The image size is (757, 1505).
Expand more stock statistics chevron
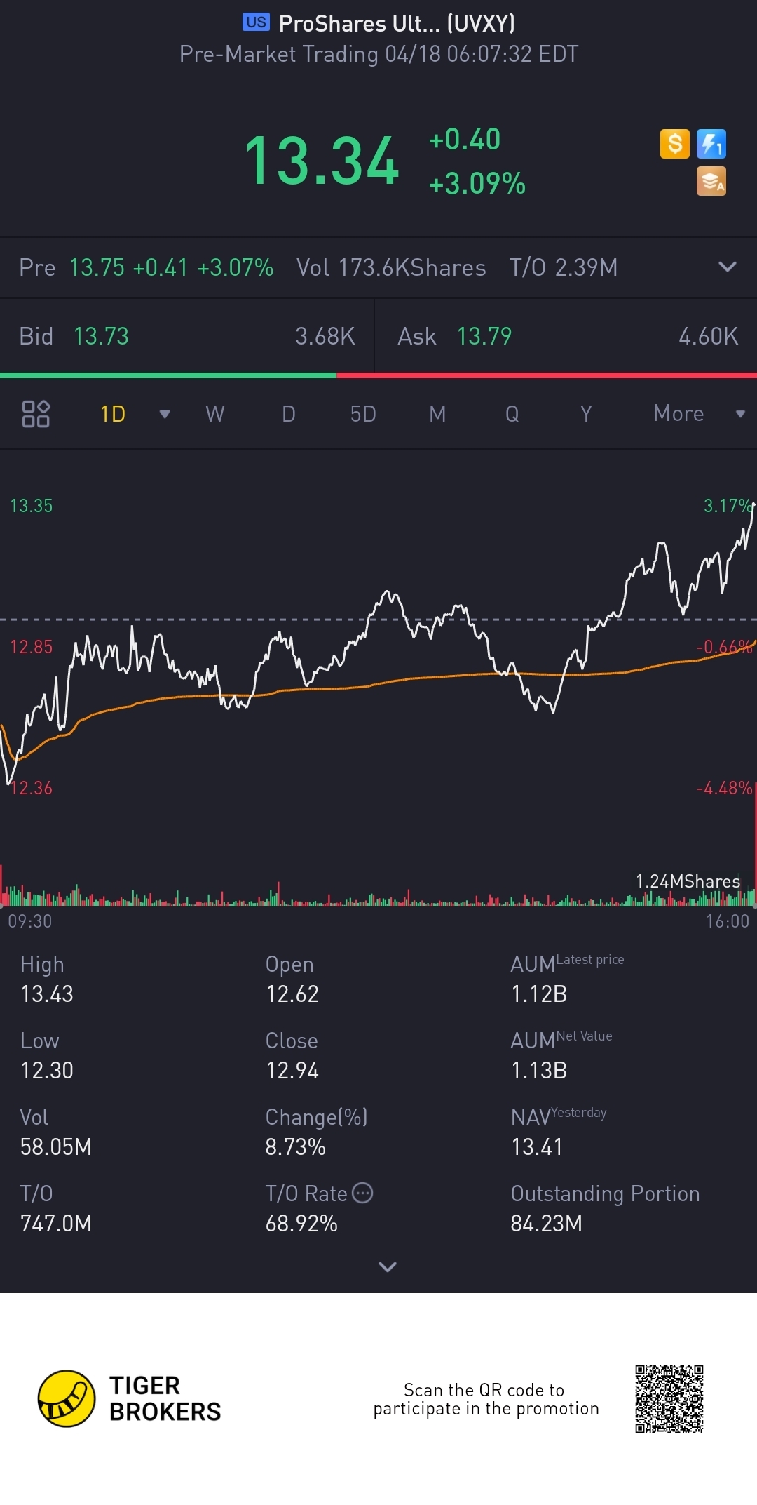[388, 1266]
